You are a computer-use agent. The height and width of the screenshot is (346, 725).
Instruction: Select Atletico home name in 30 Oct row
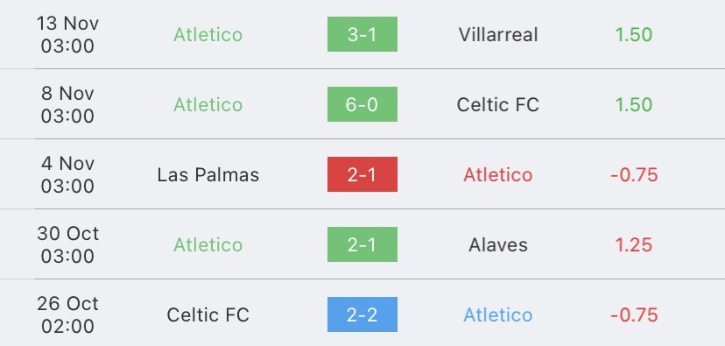(208, 244)
